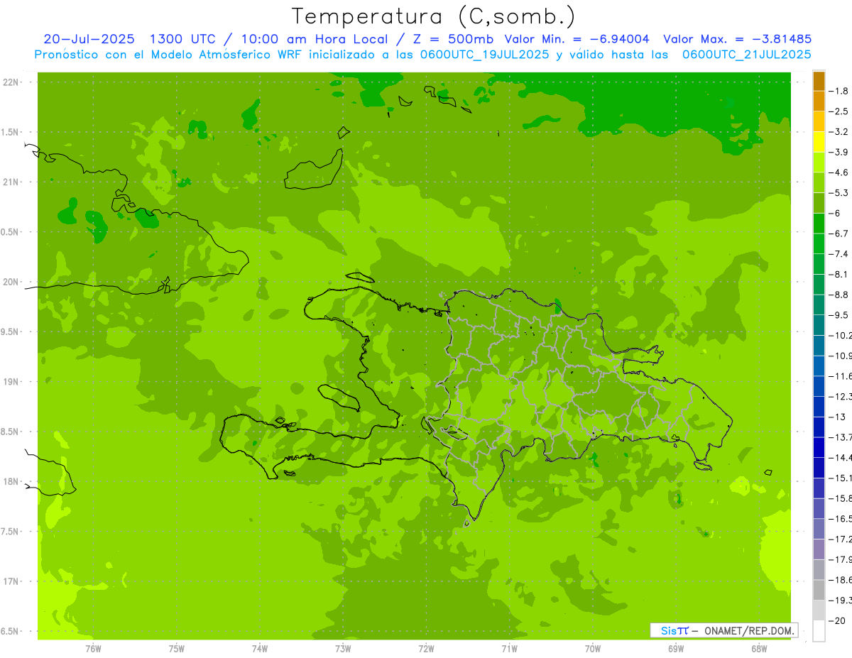Click the '74W' longitude label

pos(260,649)
